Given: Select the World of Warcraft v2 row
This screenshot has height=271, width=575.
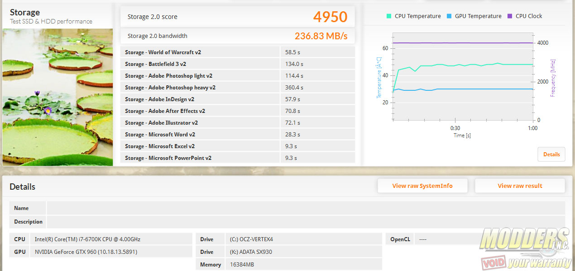Looking at the screenshot, I should coord(238,52).
